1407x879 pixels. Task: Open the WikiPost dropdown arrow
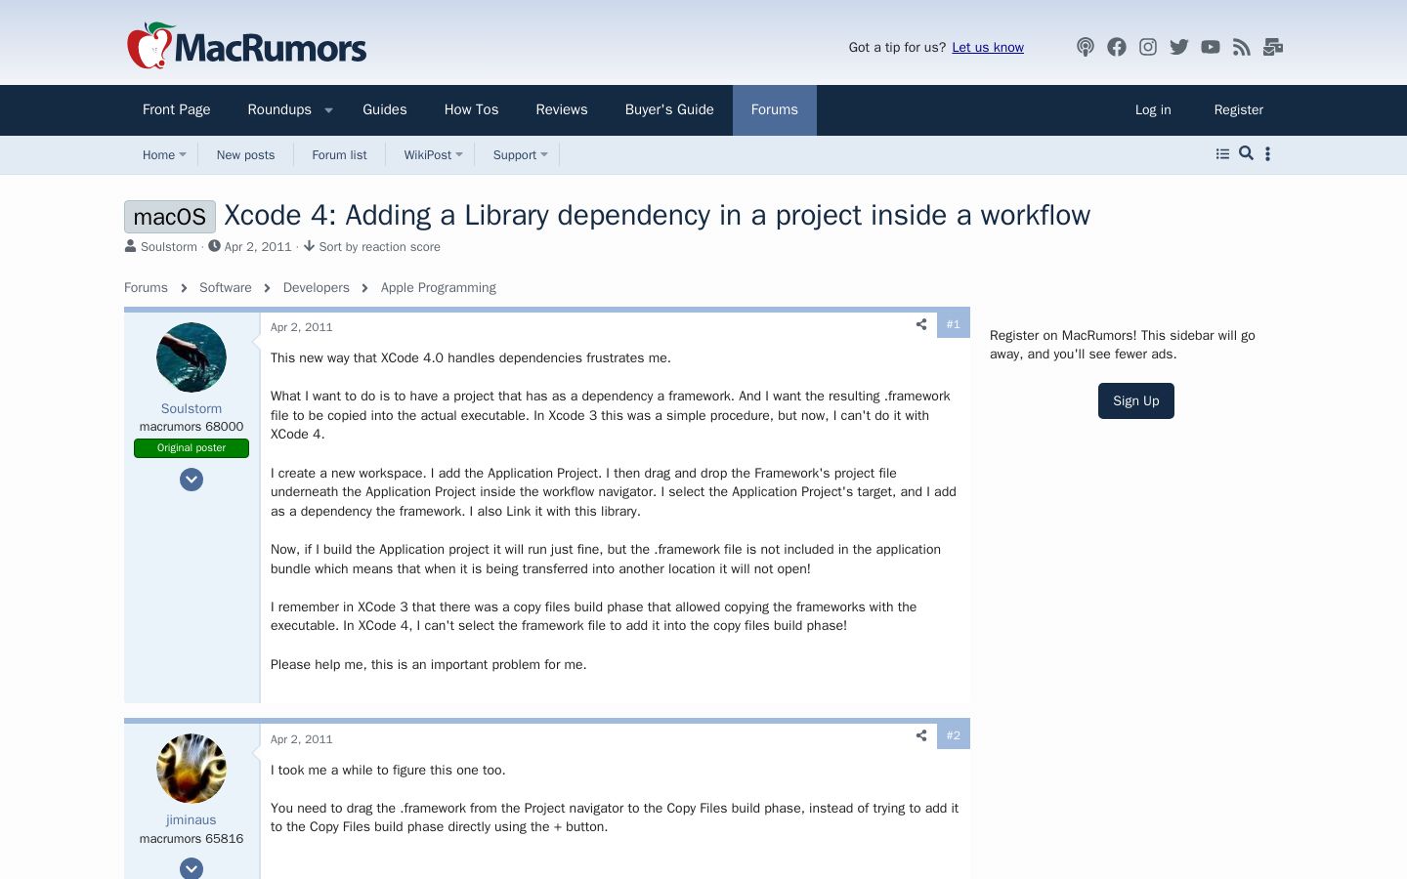[459, 154]
